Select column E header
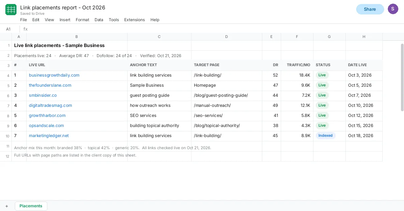 tap(271, 37)
